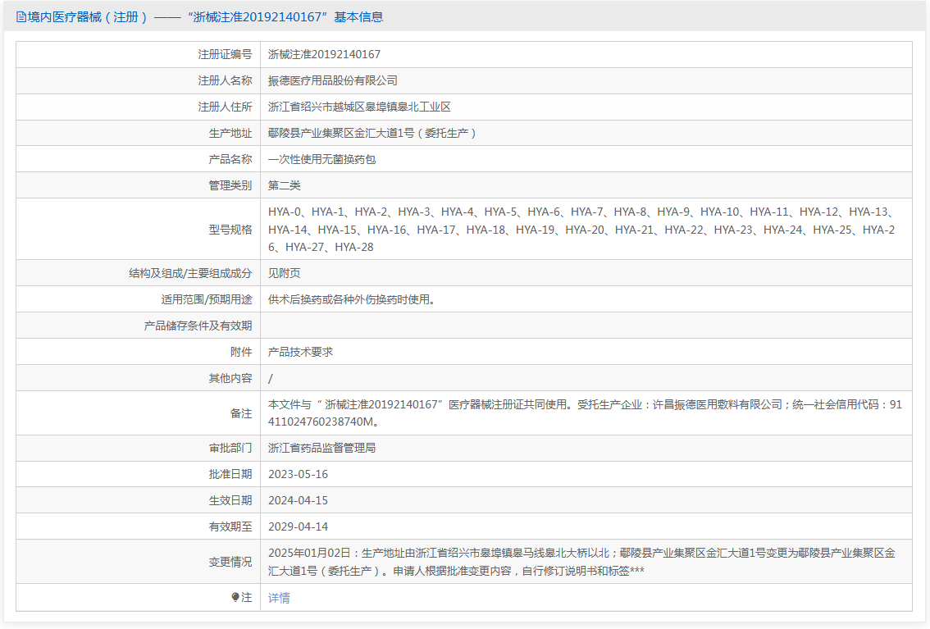Click the 备注 label

pyautogui.click(x=241, y=413)
